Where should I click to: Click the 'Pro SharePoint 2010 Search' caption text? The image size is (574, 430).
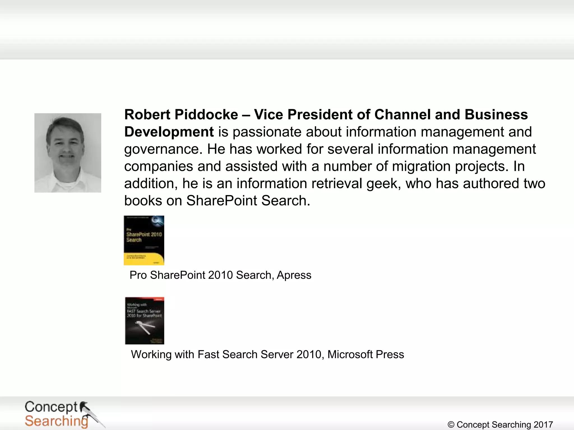pyautogui.click(x=200, y=275)
